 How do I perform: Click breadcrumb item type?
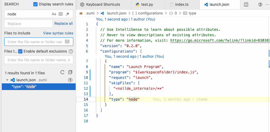tap(192, 13)
